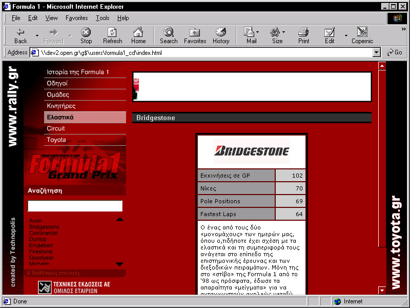Open the Οδηγοί section

point(85,83)
